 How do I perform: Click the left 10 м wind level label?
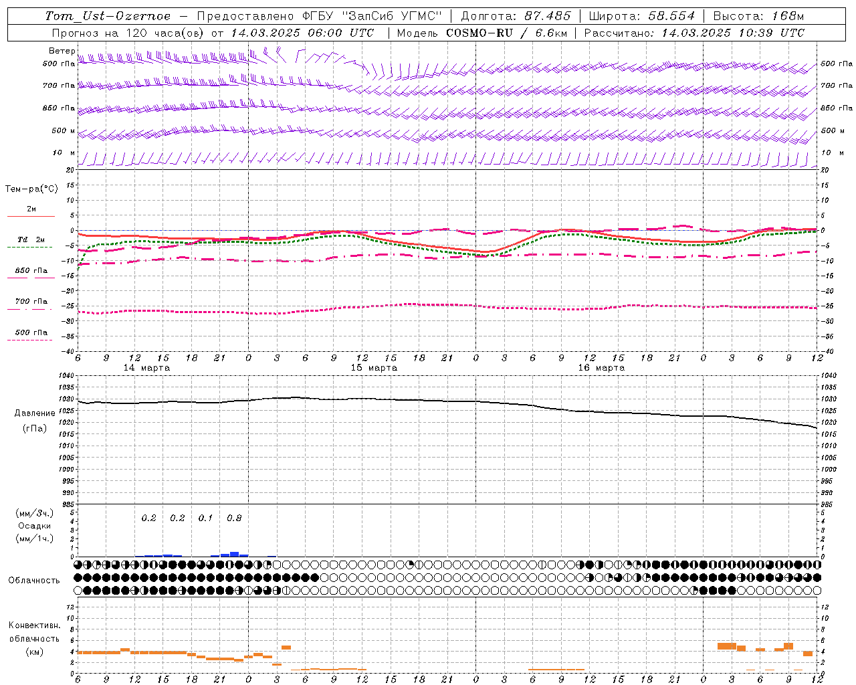pos(64,153)
